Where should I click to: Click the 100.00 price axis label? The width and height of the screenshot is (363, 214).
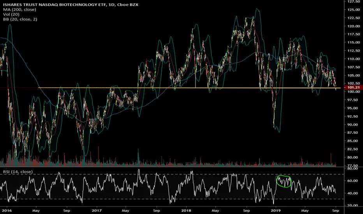(353, 91)
